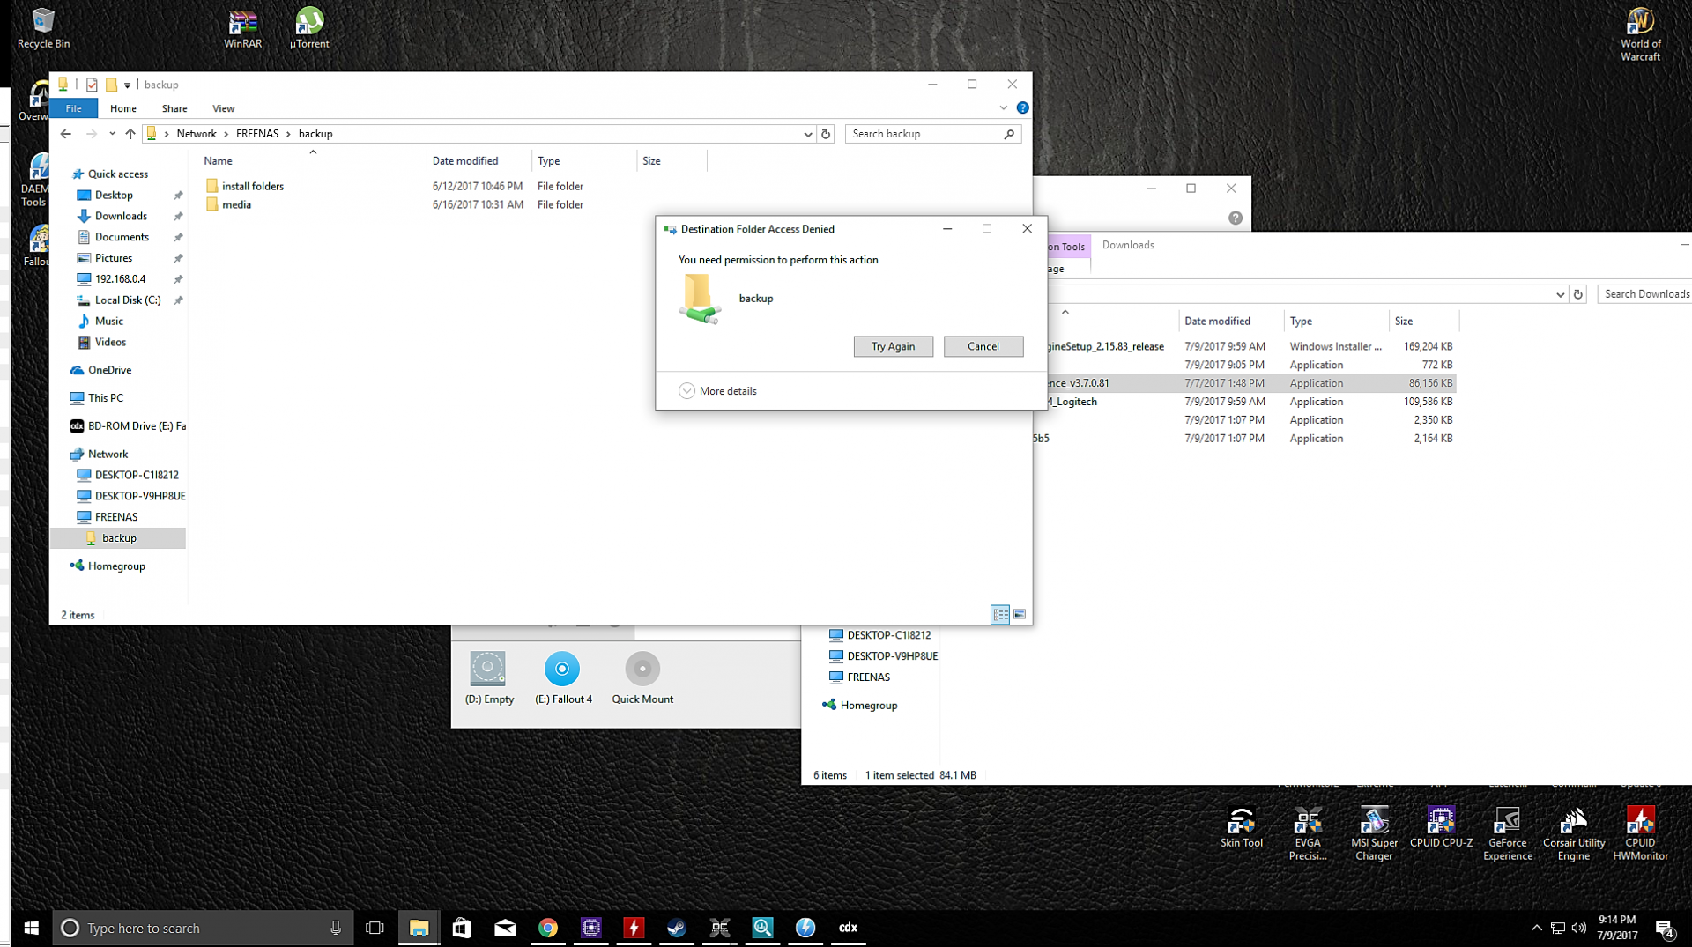Refresh the backup folder address bar
Viewport: 1692px width, 947px height.
[826, 134]
